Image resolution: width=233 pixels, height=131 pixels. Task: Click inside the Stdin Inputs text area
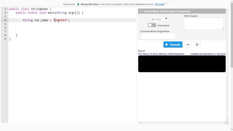204,23
